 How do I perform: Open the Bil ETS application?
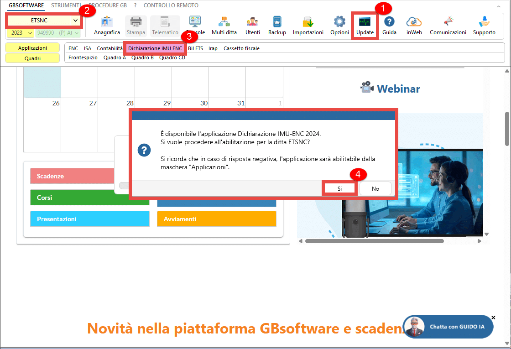(x=196, y=48)
